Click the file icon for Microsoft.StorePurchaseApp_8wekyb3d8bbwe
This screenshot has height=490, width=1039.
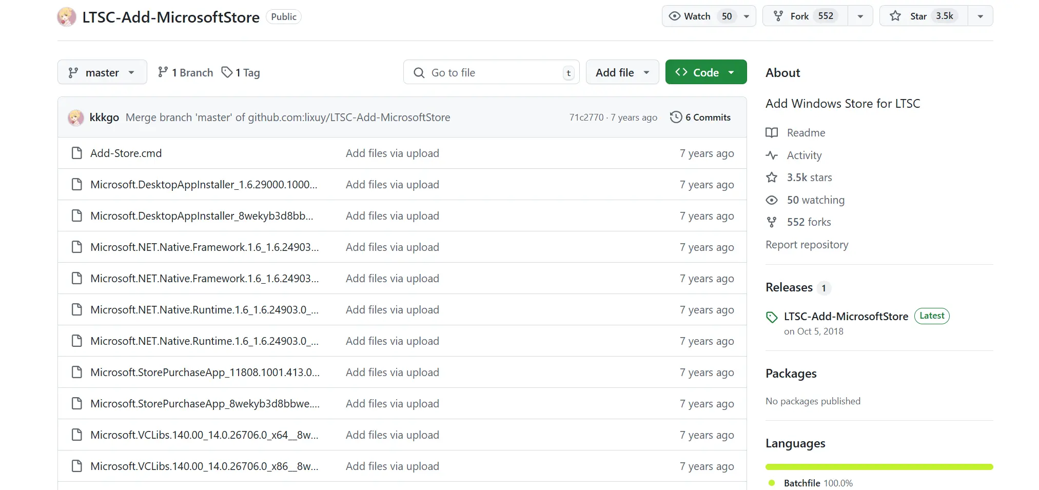[x=77, y=403]
